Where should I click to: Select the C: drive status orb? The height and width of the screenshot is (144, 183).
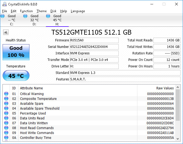[3, 16]
